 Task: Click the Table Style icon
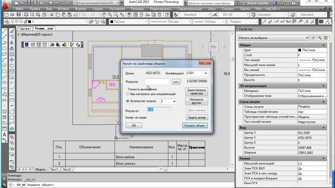click(253, 15)
